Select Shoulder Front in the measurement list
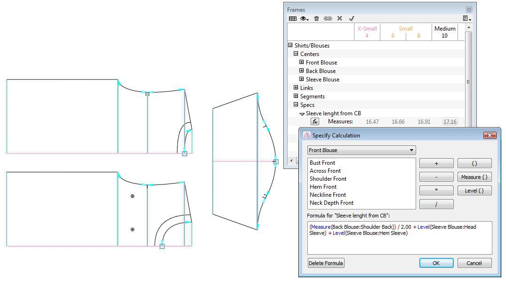The width and height of the screenshot is (506, 281). pyautogui.click(x=328, y=179)
